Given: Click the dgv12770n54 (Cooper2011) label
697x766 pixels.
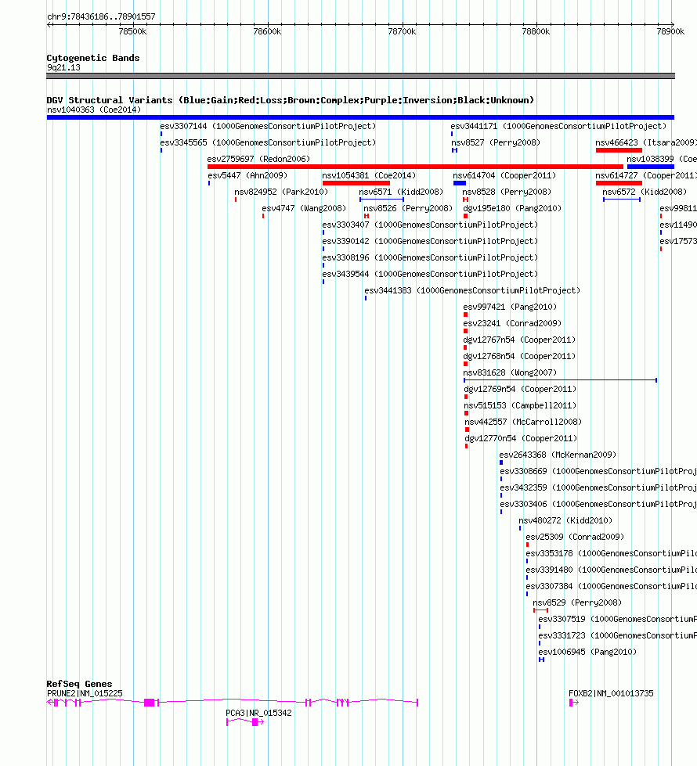Looking at the screenshot, I should point(521,439).
